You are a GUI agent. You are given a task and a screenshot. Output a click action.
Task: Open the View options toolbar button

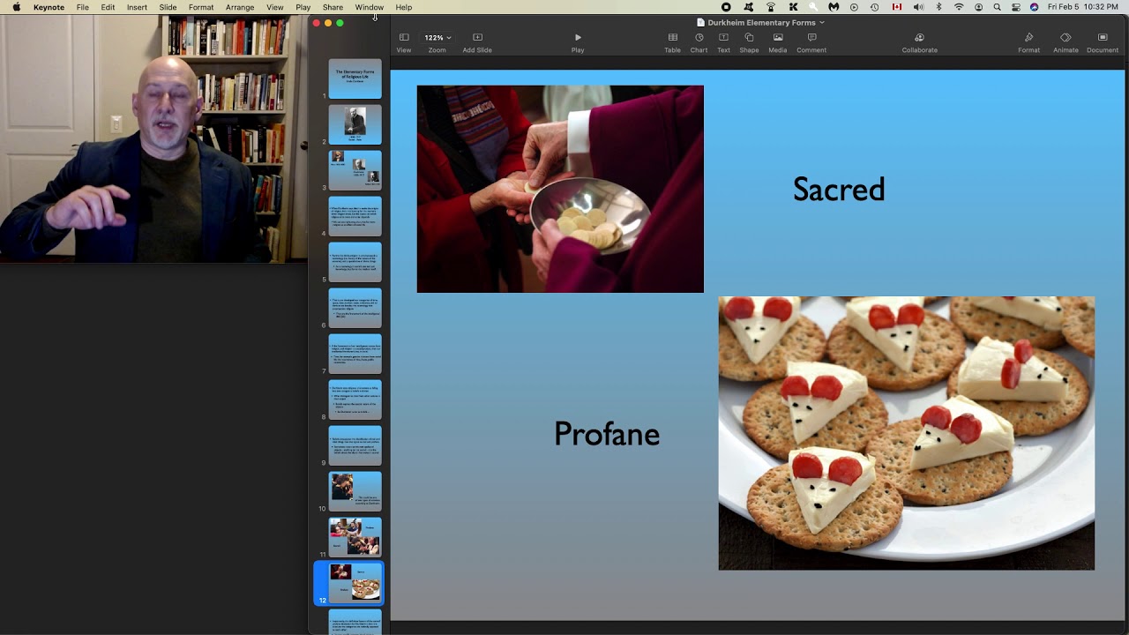pyautogui.click(x=404, y=42)
